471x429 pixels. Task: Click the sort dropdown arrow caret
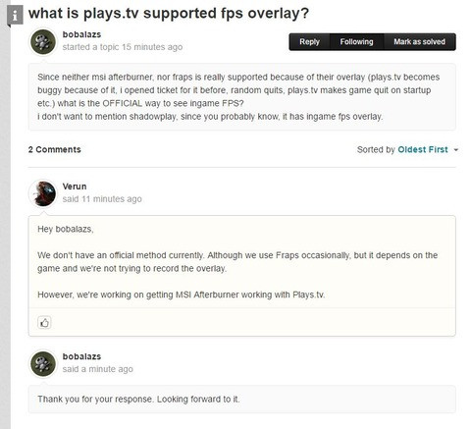456,150
